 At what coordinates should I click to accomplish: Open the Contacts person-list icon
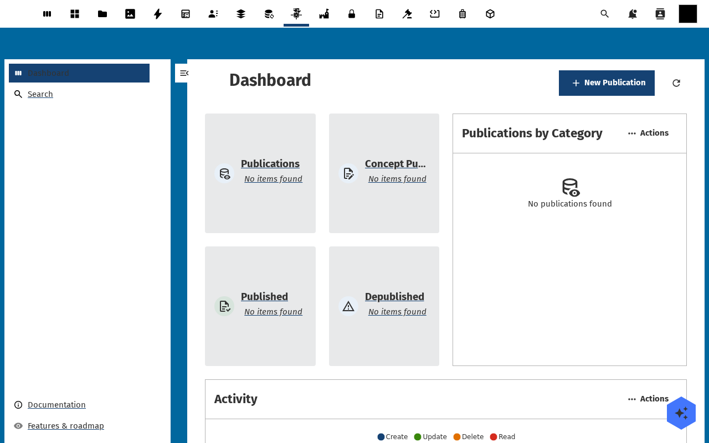[213, 14]
